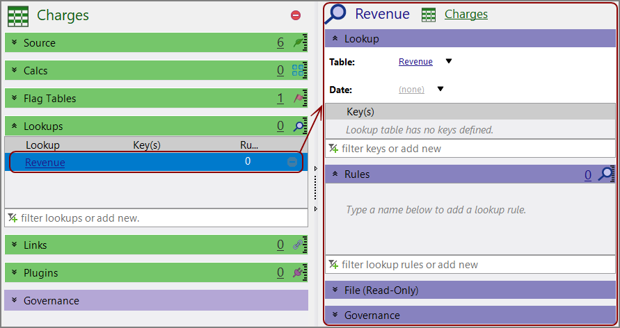Expand the left Governance section
This screenshot has width=620, height=328.
tap(15, 300)
